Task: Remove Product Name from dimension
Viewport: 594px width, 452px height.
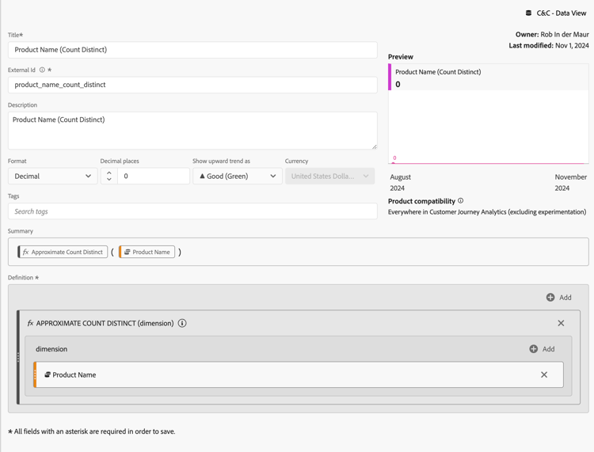Action: tap(544, 374)
